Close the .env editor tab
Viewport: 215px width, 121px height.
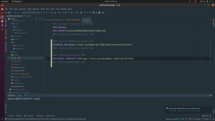click(90, 20)
